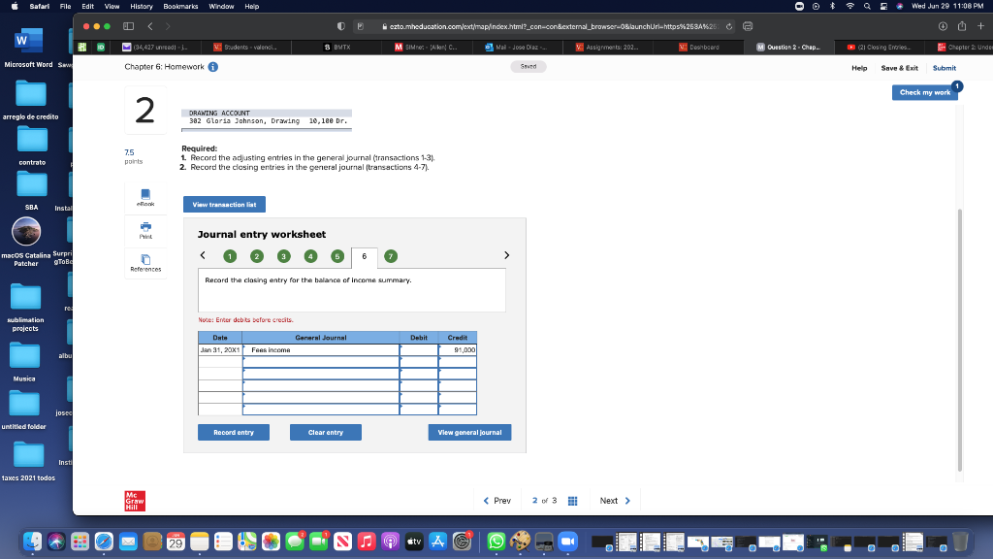993x559 pixels.
Task: Open Launchpad from the dock
Action: [80, 542]
